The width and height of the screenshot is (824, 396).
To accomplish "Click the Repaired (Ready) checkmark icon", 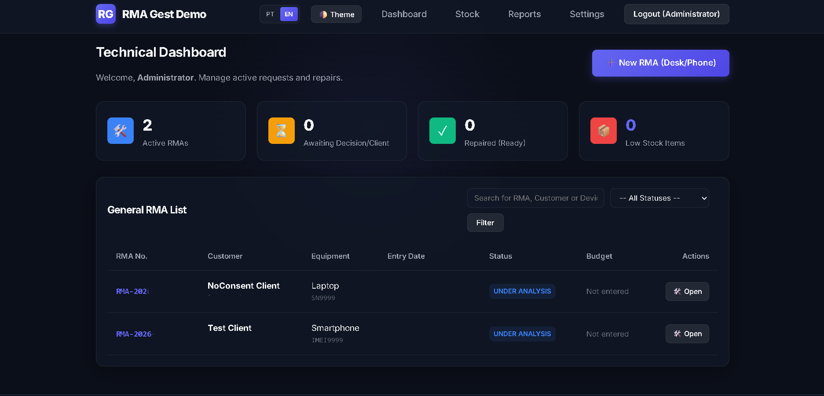I will [443, 131].
